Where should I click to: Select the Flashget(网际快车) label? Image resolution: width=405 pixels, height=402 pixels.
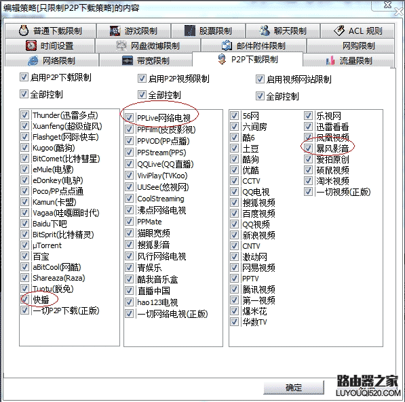[66, 137]
